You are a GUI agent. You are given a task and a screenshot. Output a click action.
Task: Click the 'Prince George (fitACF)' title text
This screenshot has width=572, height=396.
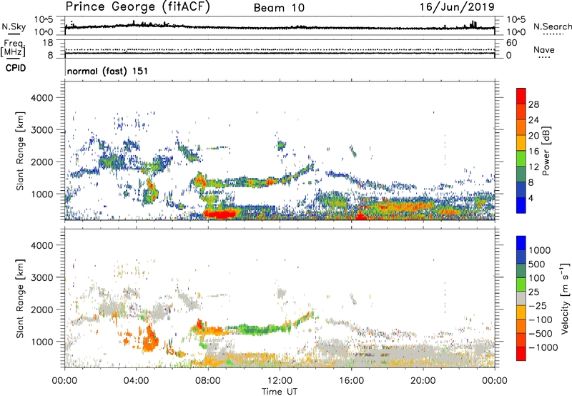pyautogui.click(x=137, y=7)
